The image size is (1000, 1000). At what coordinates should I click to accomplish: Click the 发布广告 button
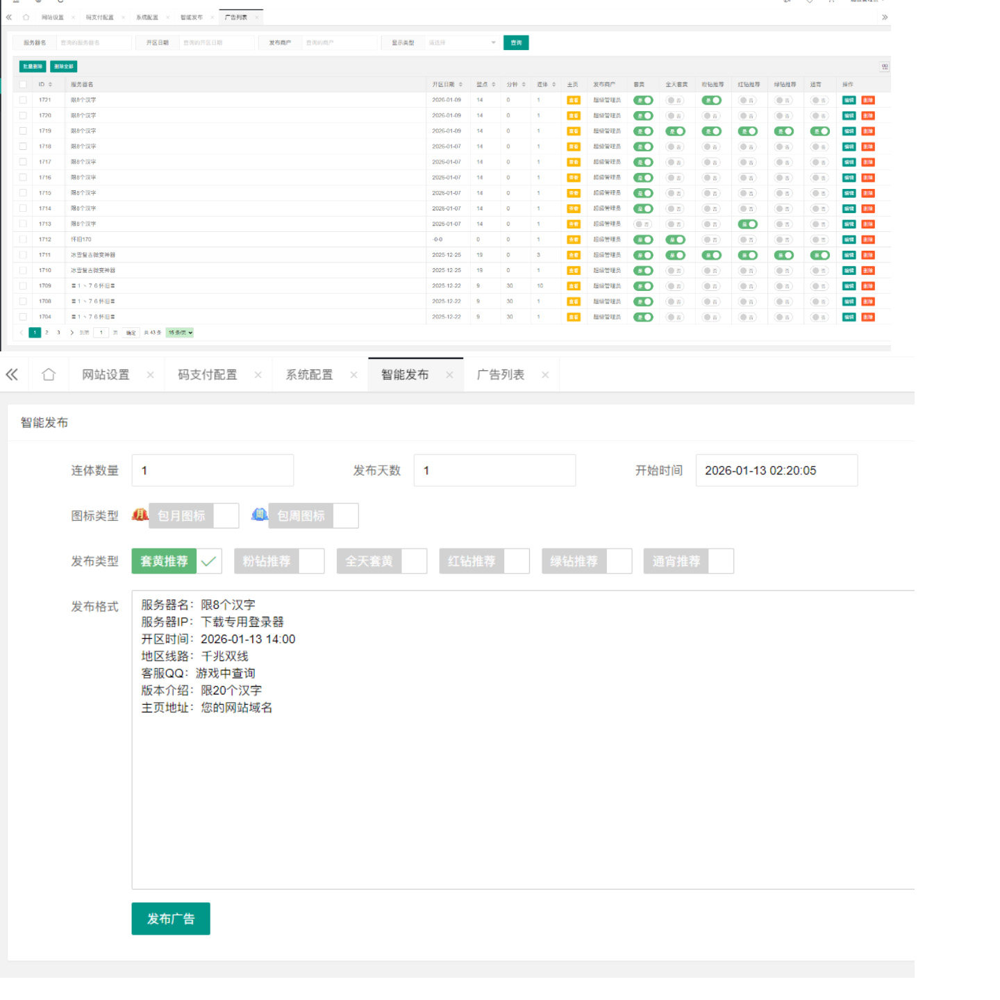point(170,918)
